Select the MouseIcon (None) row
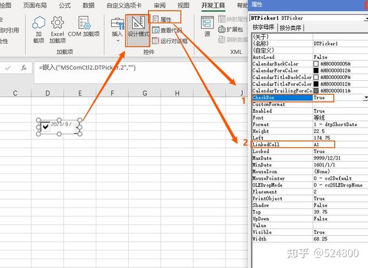 coord(310,171)
